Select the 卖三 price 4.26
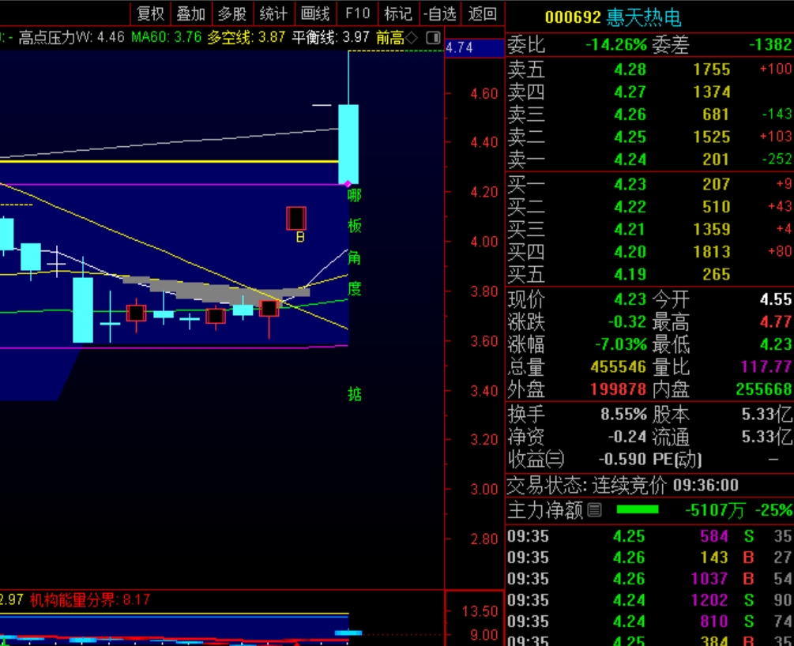This screenshot has width=794, height=646. coord(630,115)
